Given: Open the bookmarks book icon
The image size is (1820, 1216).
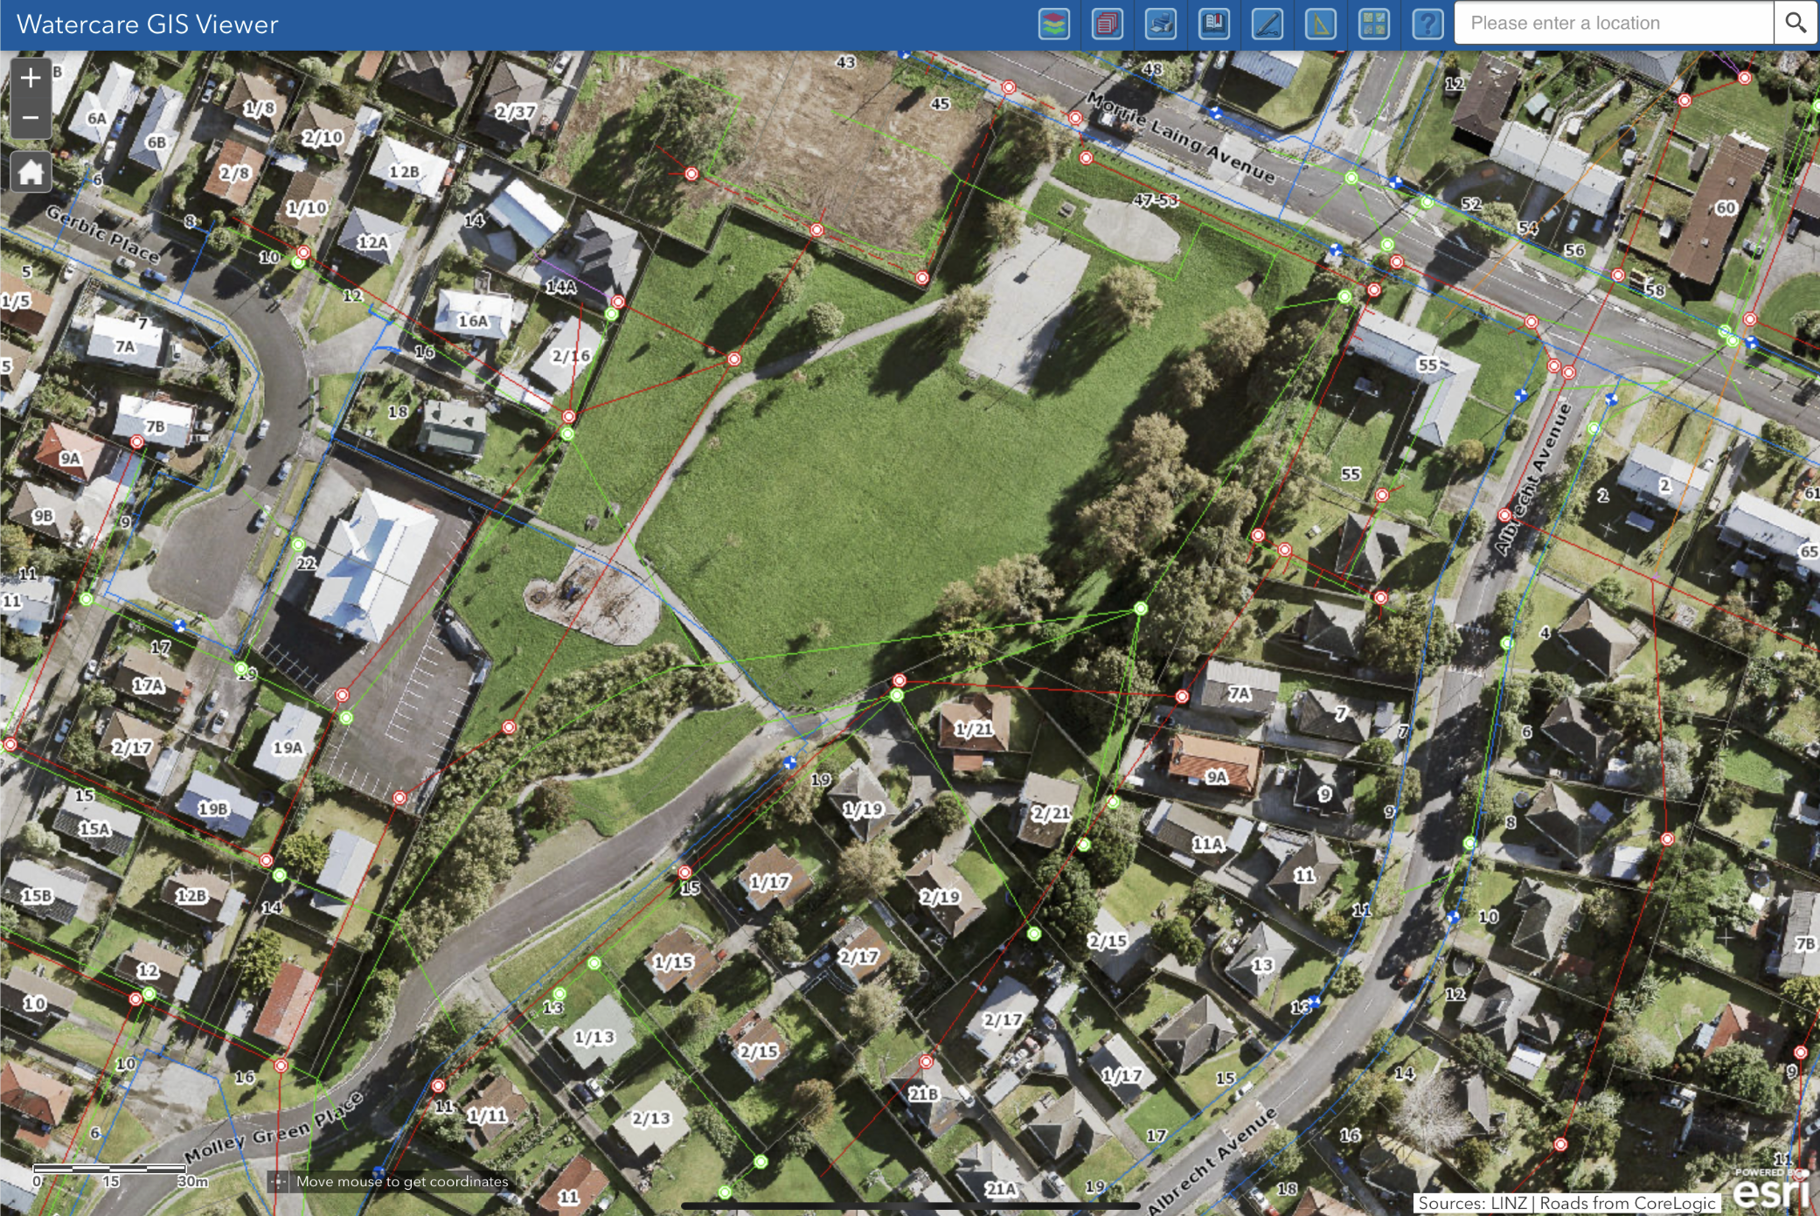Looking at the screenshot, I should pos(1214,24).
